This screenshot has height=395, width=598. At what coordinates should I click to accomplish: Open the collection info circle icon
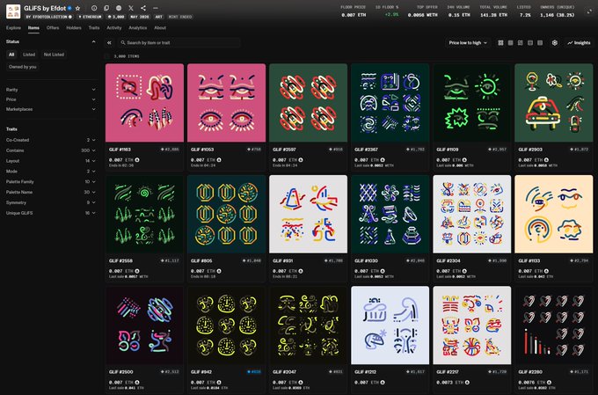tap(94, 8)
